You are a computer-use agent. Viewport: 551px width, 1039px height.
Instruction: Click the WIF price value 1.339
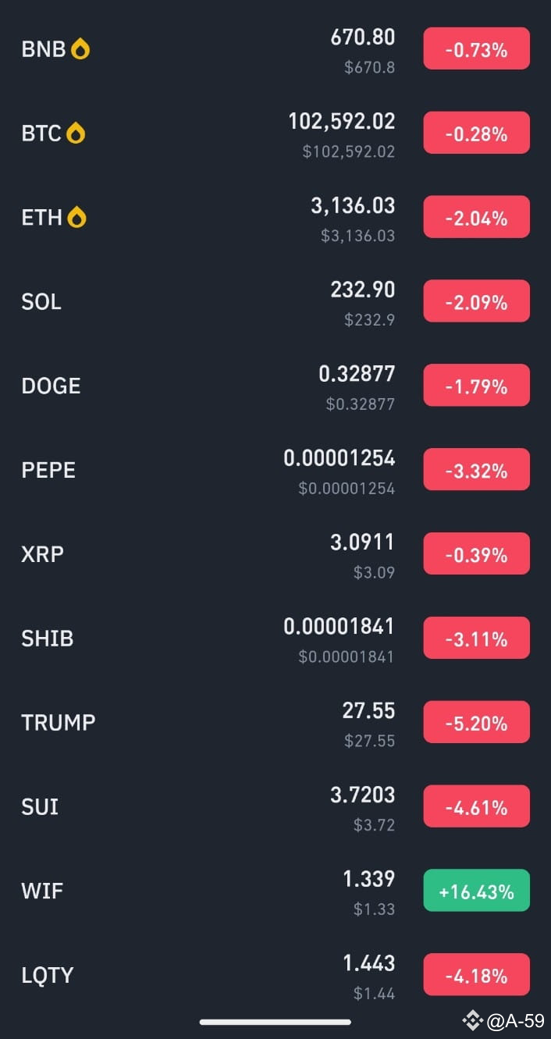click(368, 879)
